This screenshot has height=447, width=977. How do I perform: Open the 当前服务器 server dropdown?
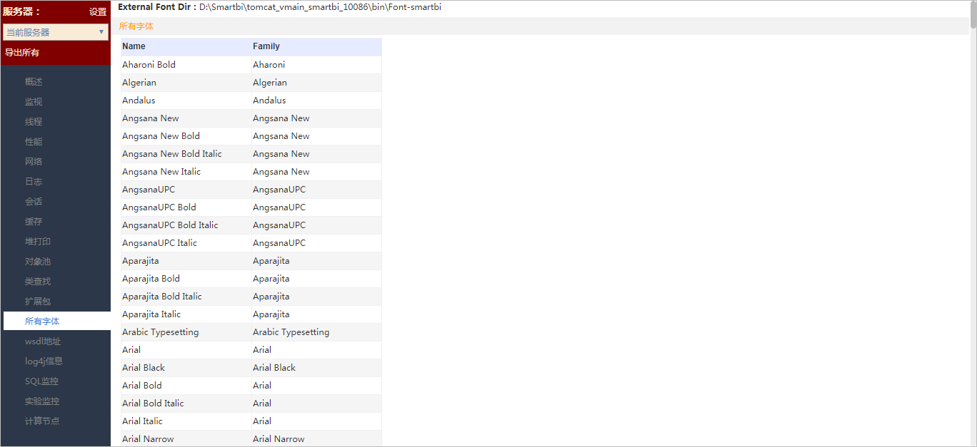[56, 32]
